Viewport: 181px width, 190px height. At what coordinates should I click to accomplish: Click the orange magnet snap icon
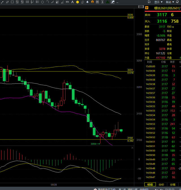(92, 2)
